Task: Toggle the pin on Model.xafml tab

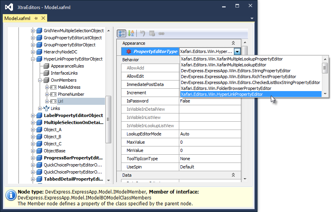Action: 36,18
